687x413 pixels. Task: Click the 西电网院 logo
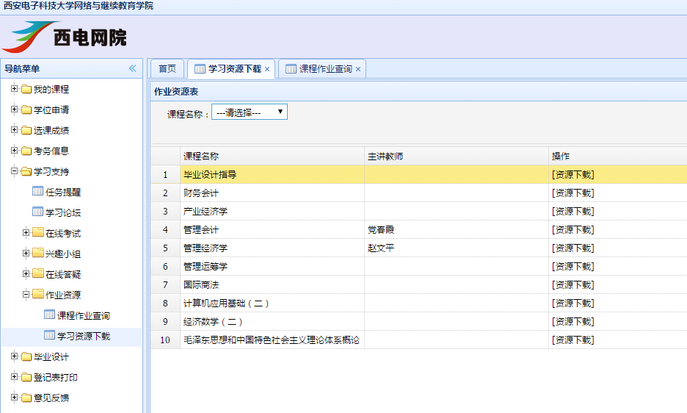click(x=70, y=36)
